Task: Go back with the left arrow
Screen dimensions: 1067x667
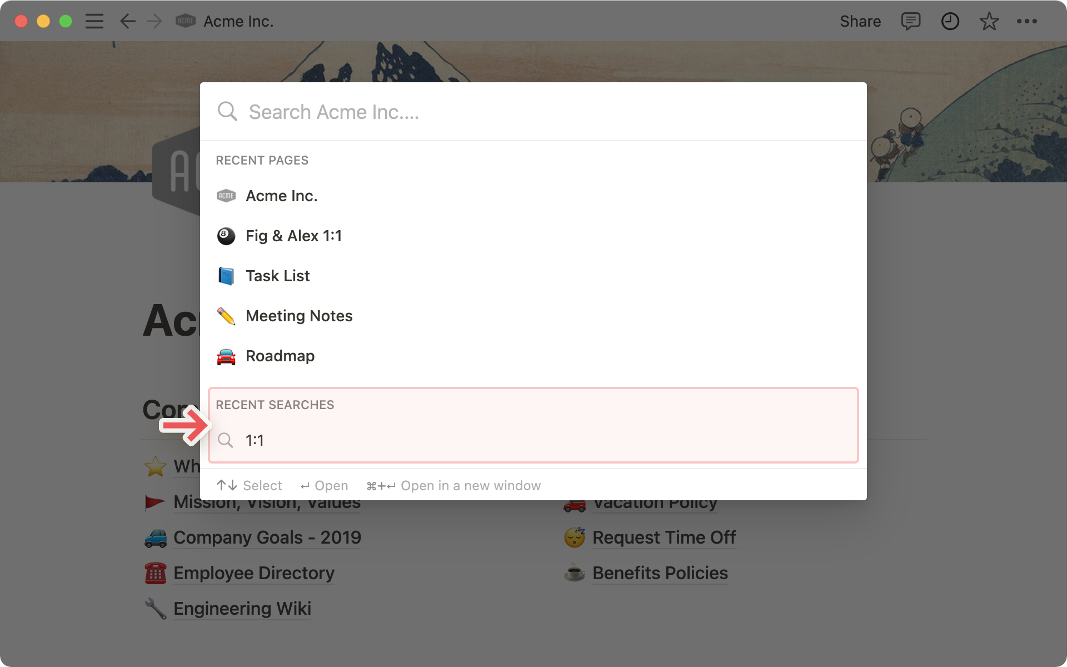Action: (128, 21)
